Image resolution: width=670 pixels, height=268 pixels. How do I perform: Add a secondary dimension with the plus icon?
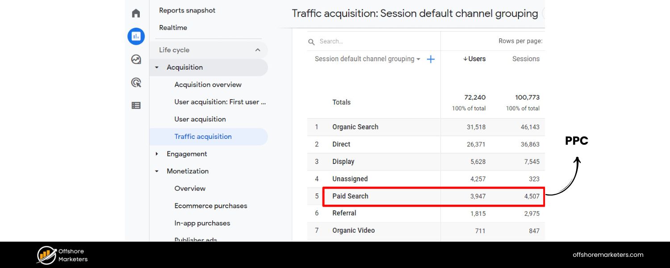430,59
